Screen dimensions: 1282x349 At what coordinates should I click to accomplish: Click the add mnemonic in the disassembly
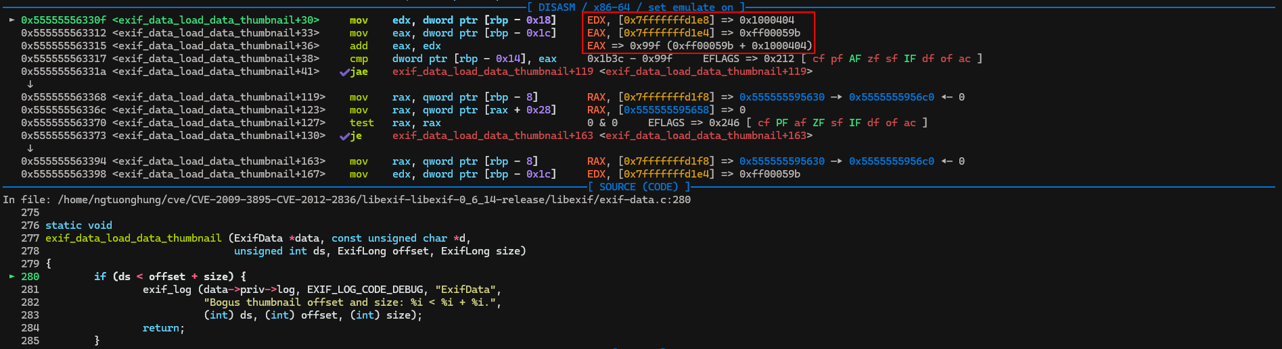click(359, 46)
